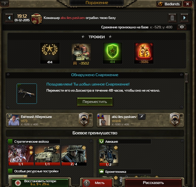Image resolution: width=196 pixels, height=187 pixels.
Task: Click the Переместить button
Action: click(x=95, y=102)
